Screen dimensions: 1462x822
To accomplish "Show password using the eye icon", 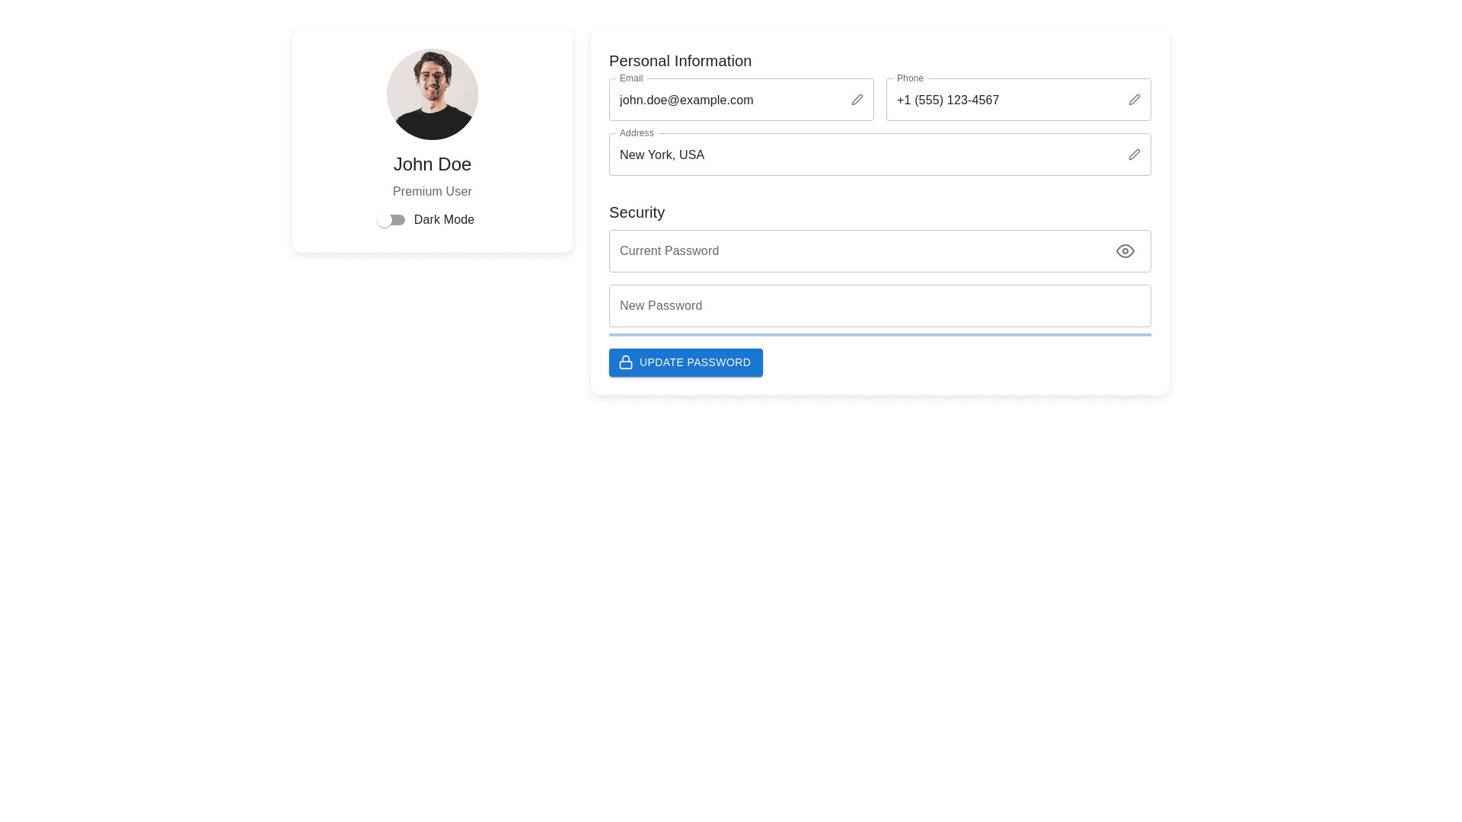I will [x=1125, y=251].
